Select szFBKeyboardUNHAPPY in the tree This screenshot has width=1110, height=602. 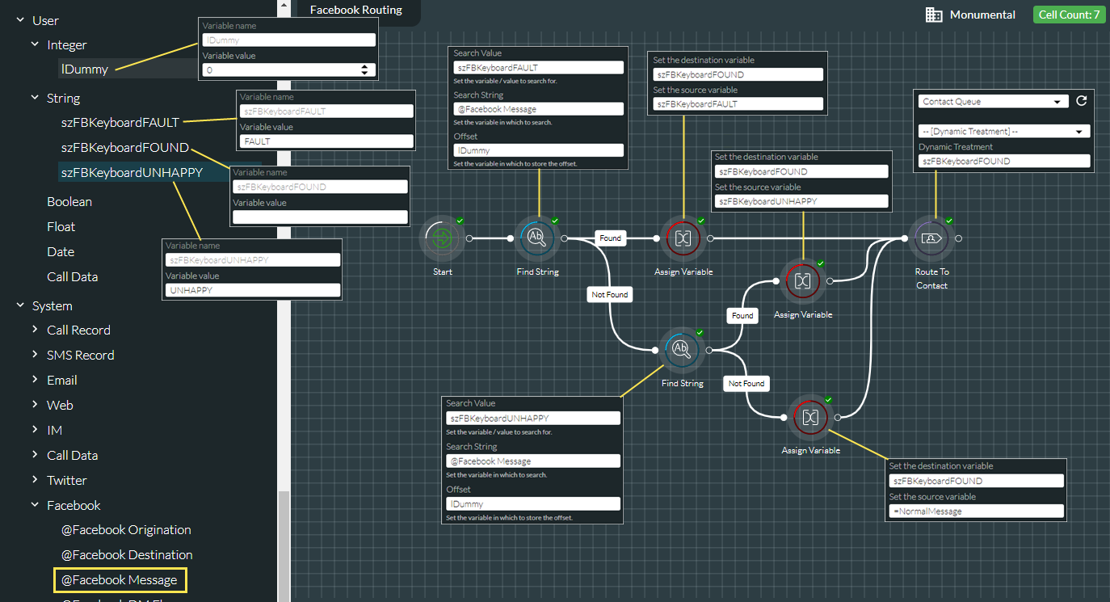pyautogui.click(x=132, y=173)
